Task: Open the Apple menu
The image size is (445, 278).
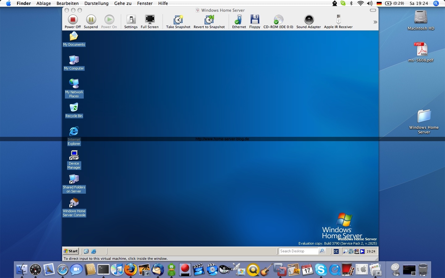Action: click(8, 3)
